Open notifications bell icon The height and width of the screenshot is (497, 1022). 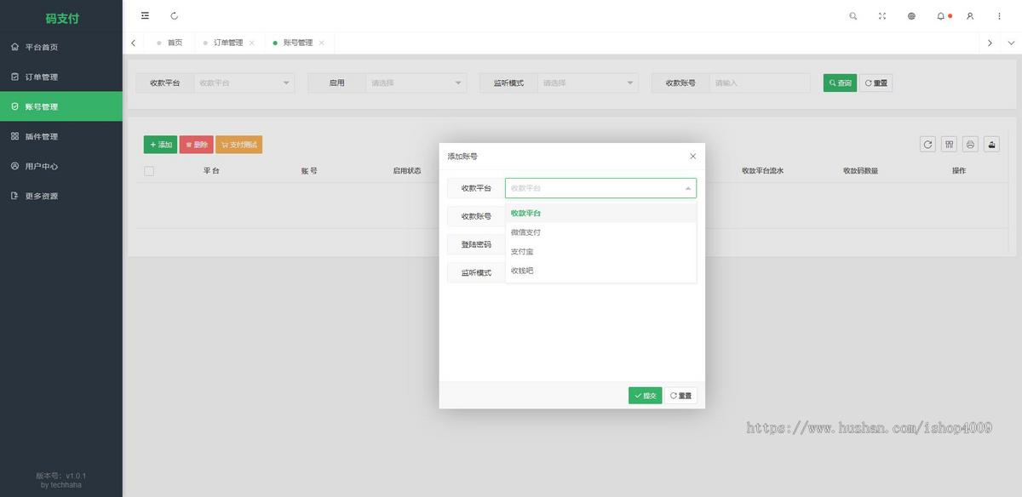click(941, 15)
